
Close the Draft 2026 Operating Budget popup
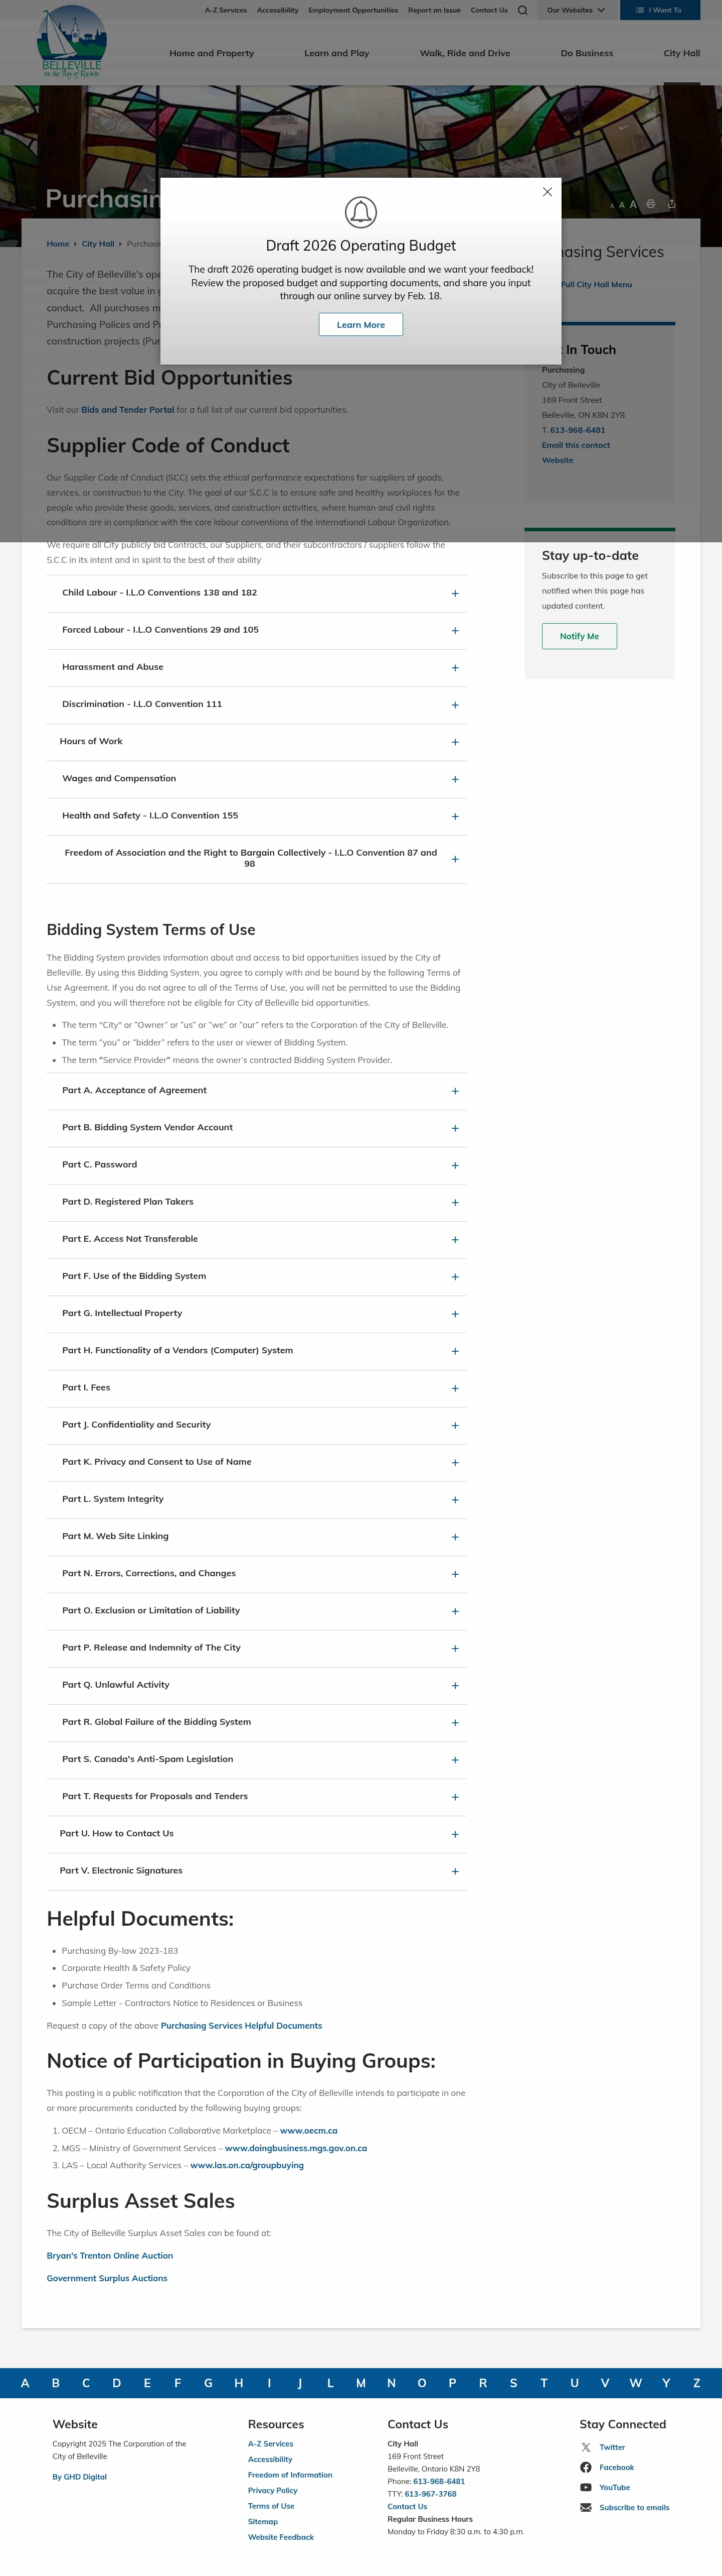tap(547, 192)
